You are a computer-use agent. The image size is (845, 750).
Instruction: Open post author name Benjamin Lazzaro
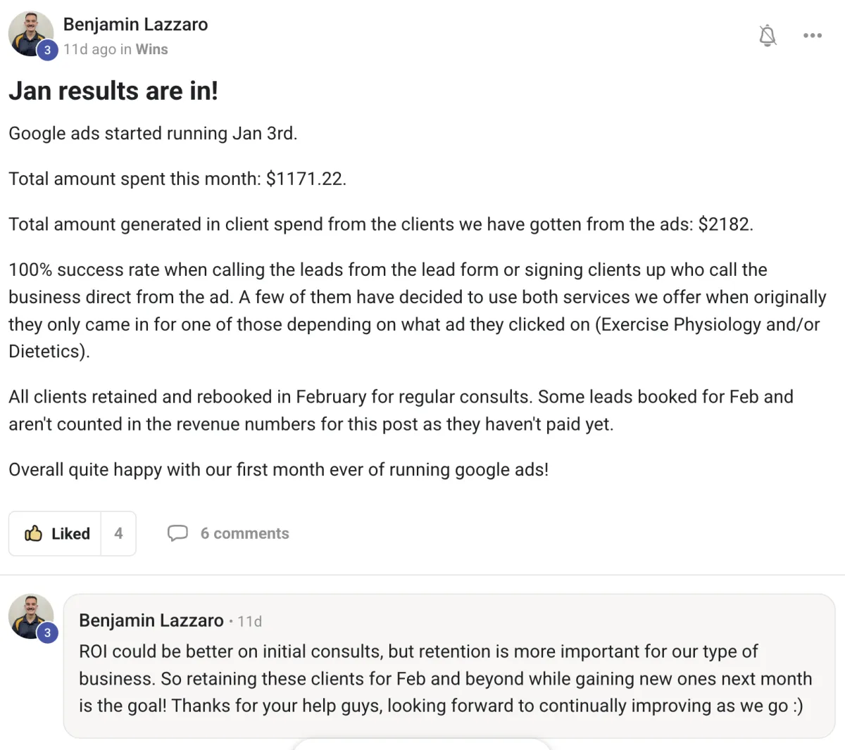pyautogui.click(x=135, y=25)
